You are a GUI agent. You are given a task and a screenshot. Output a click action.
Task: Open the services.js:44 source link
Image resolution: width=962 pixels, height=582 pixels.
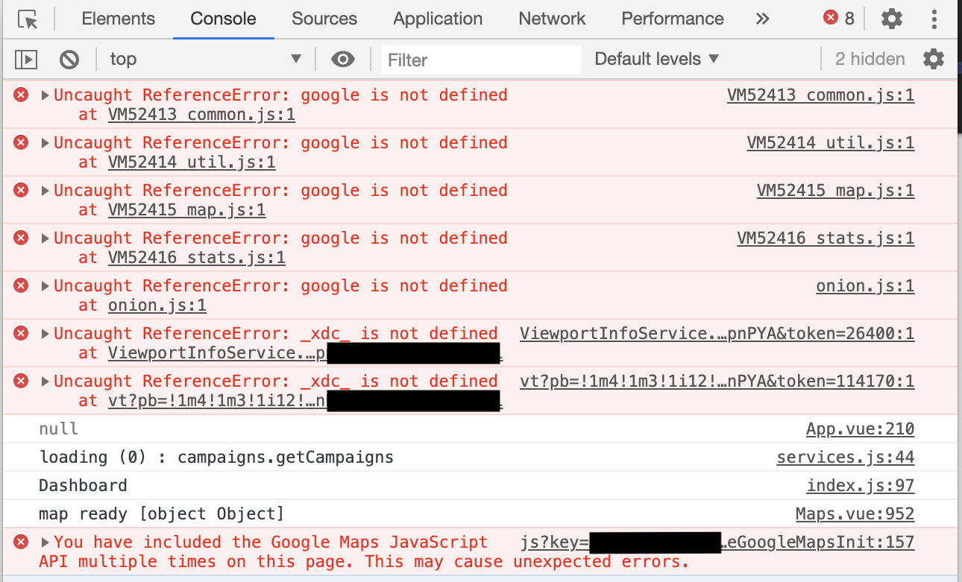845,457
